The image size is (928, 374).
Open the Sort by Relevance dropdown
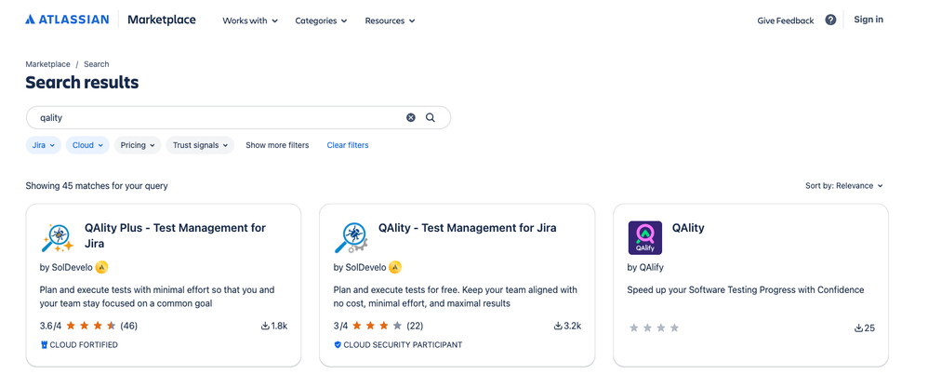tap(844, 186)
